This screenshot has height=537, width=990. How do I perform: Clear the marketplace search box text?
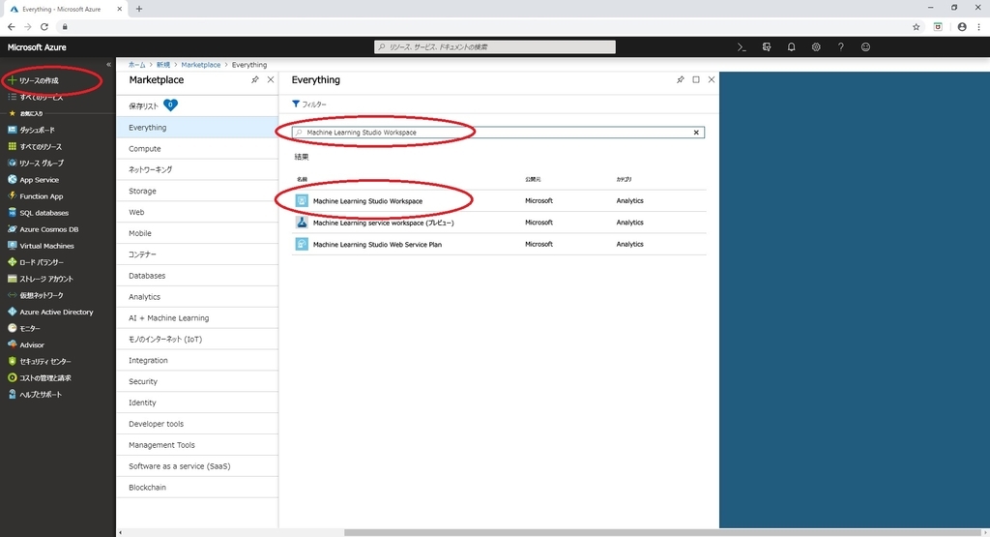(x=696, y=133)
